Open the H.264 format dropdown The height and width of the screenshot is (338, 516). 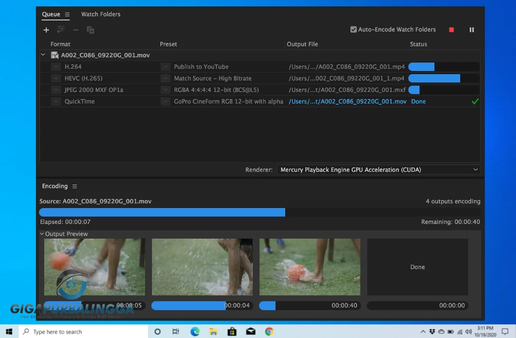tap(56, 67)
